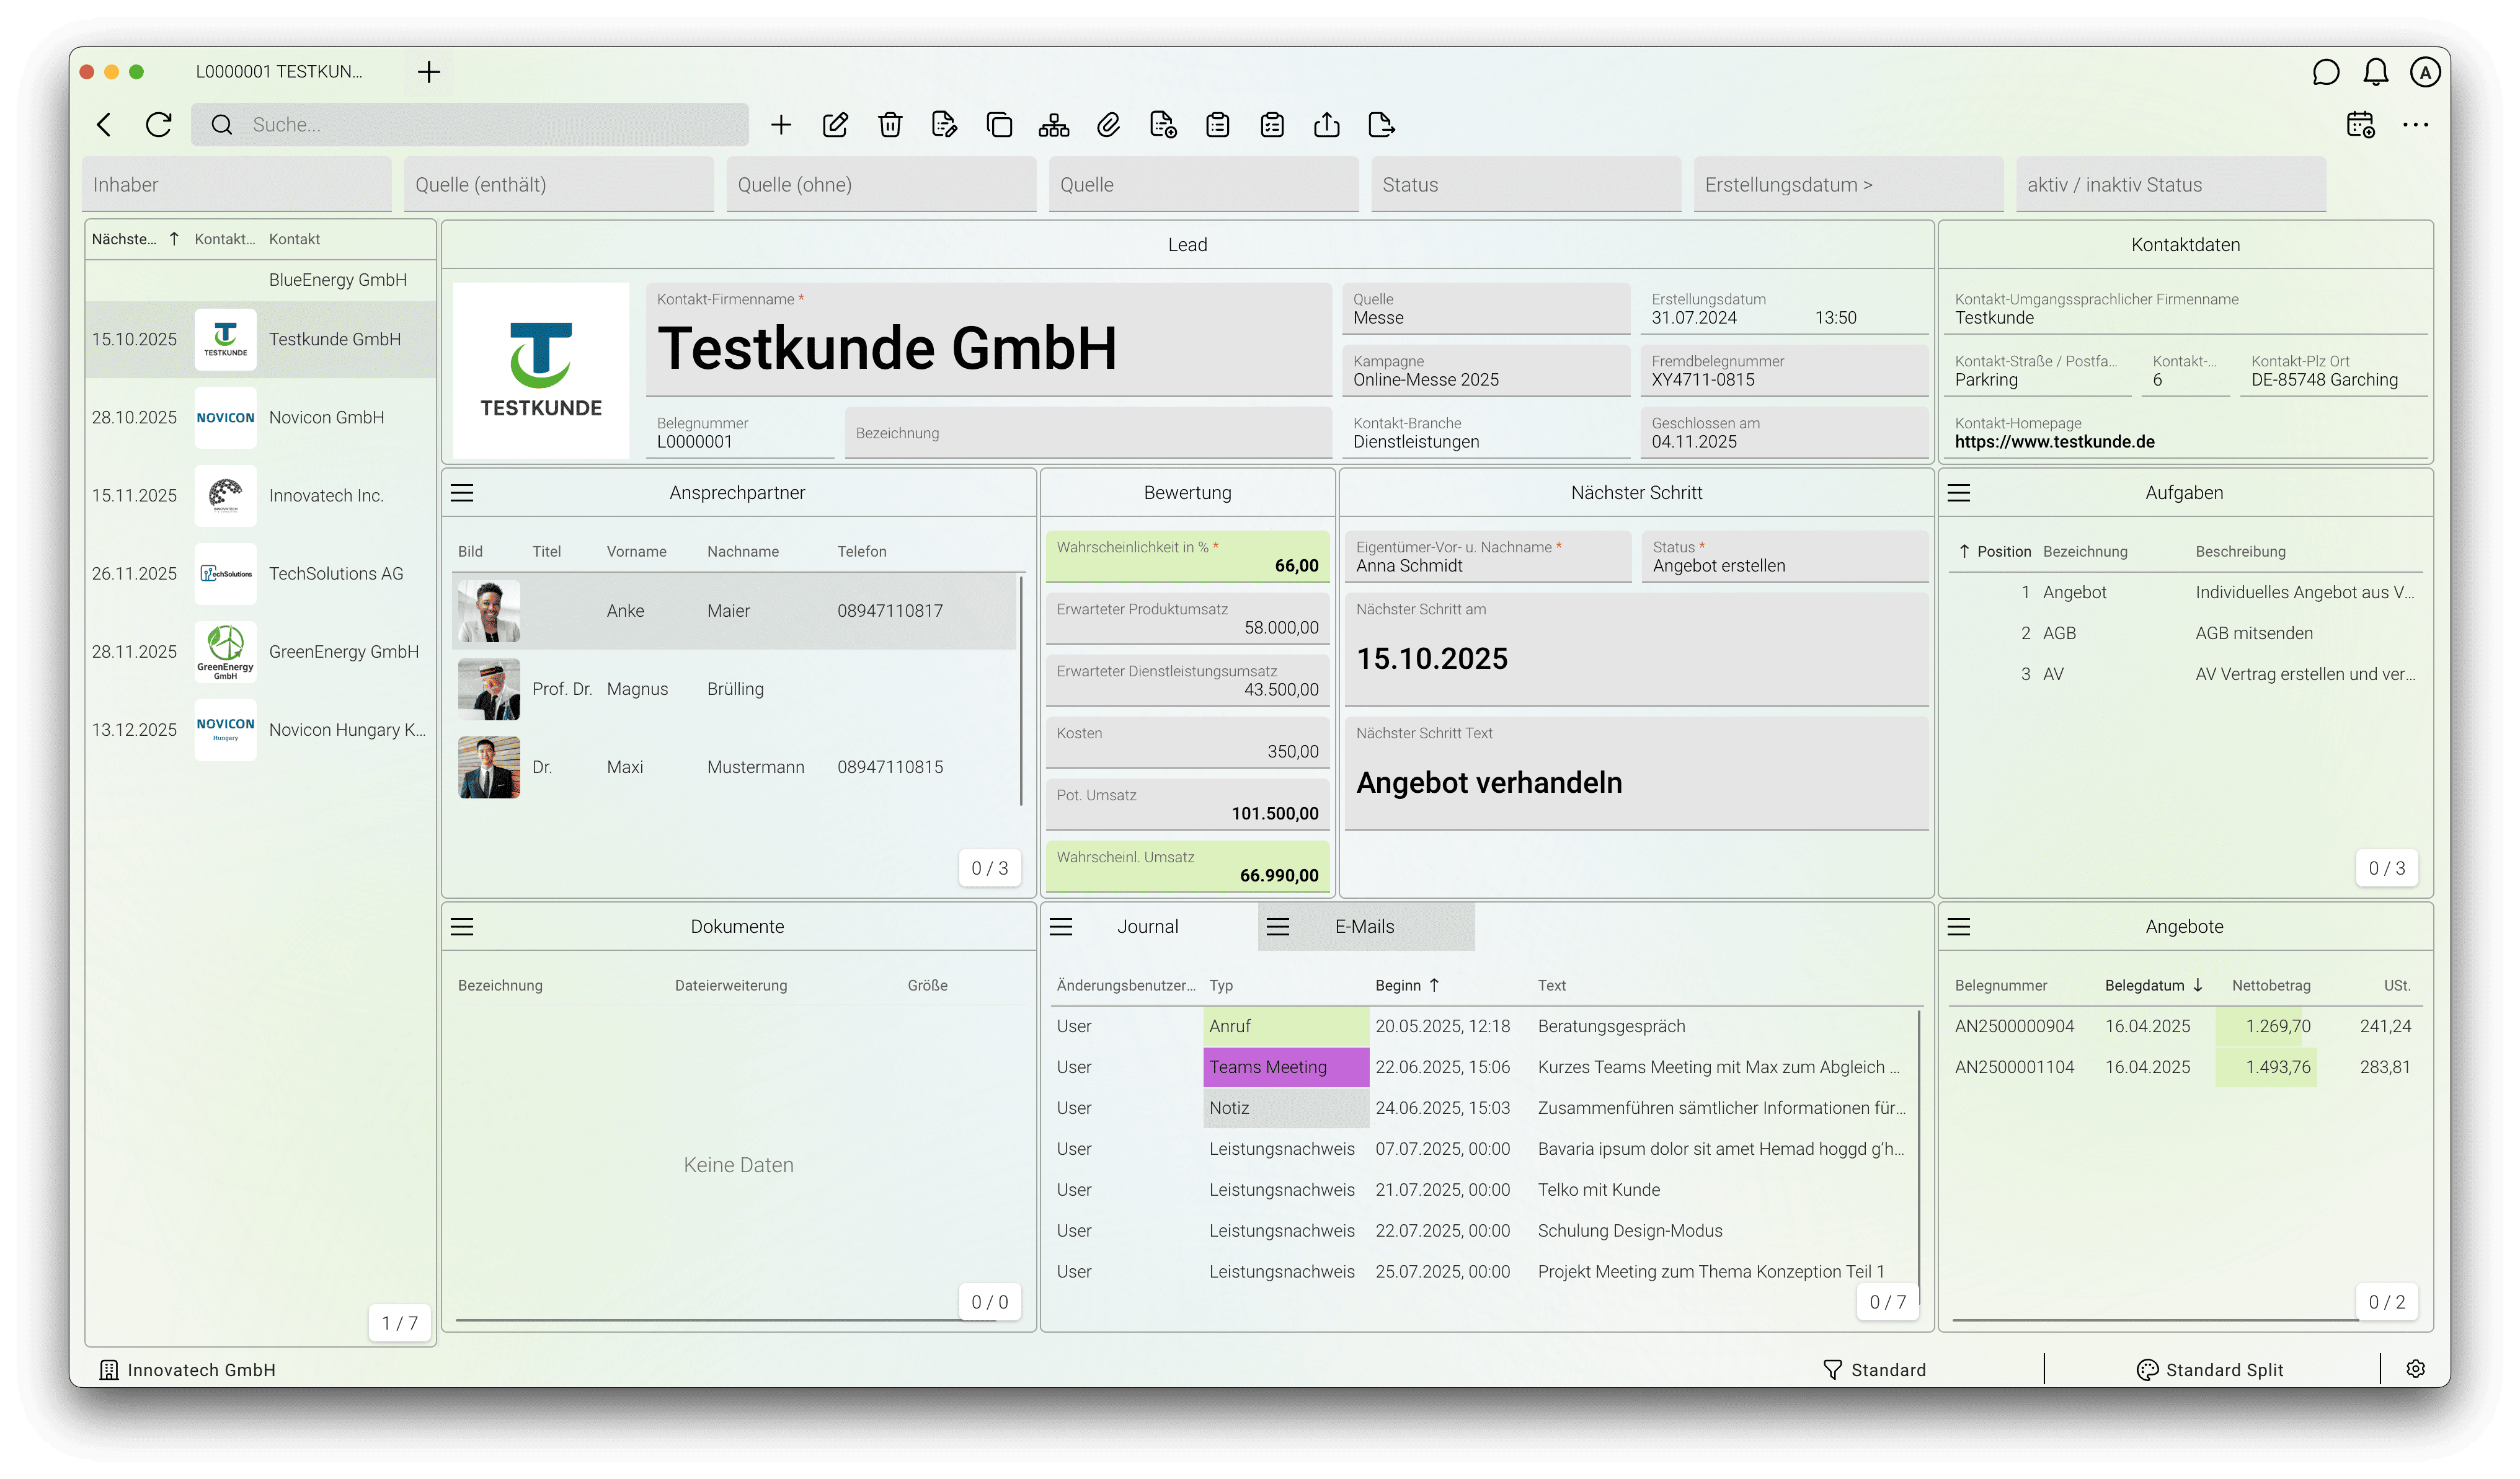
Task: Click the paperclip attachment icon
Action: click(1108, 125)
